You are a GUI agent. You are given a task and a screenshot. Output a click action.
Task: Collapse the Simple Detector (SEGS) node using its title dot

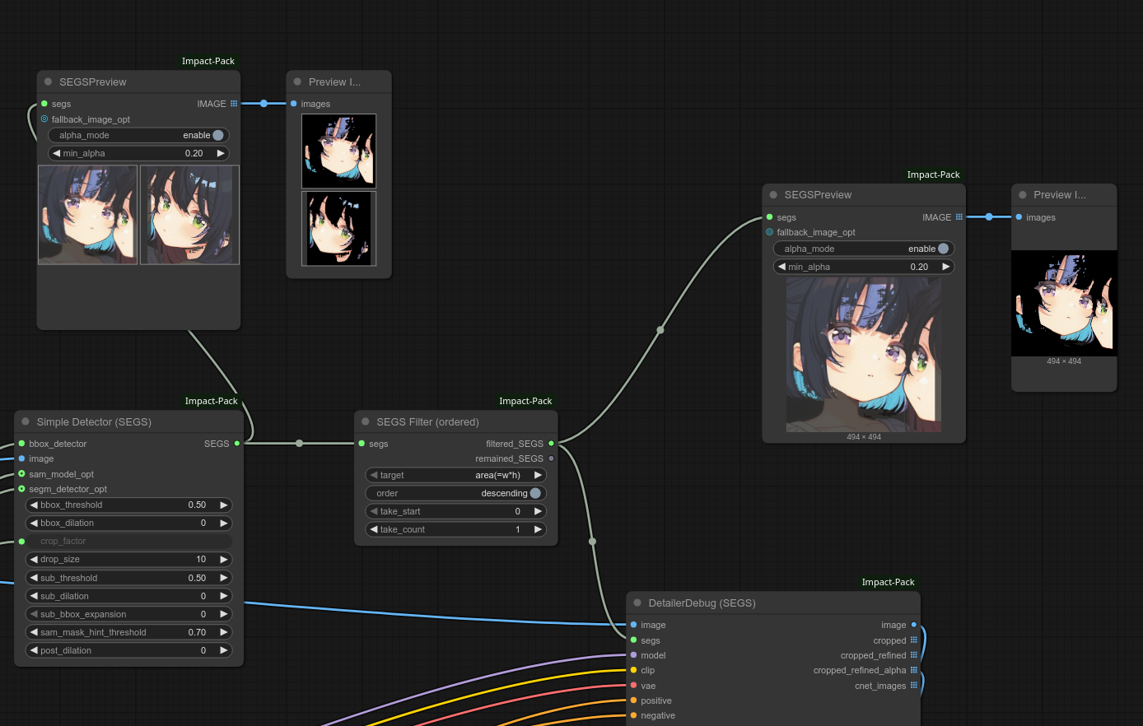click(26, 421)
